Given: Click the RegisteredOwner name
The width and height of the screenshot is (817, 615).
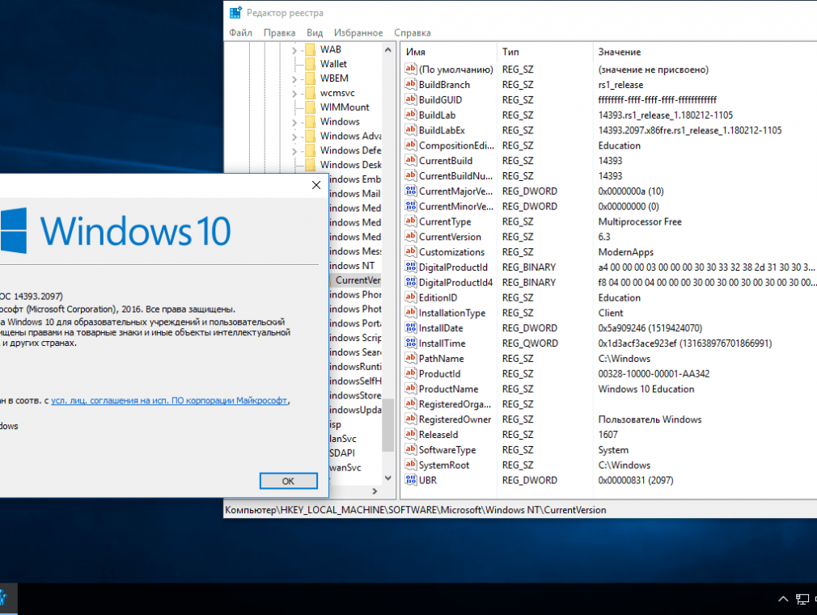Looking at the screenshot, I should pyautogui.click(x=455, y=419).
